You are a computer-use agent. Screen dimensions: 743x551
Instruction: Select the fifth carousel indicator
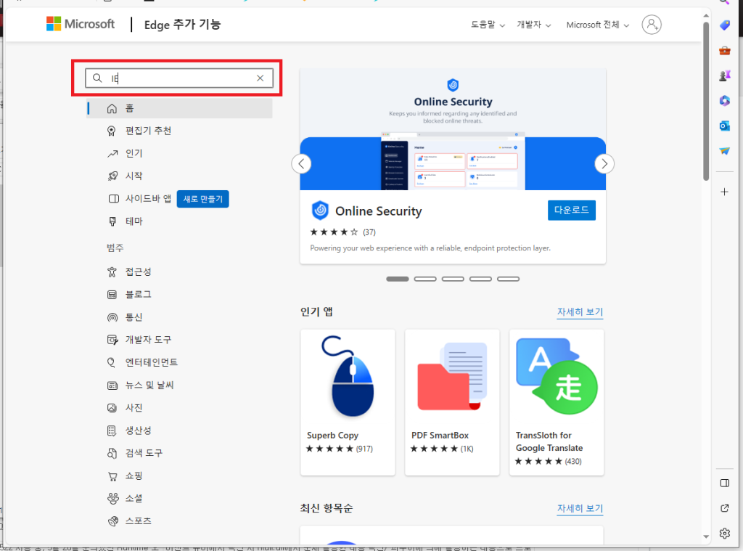point(508,279)
